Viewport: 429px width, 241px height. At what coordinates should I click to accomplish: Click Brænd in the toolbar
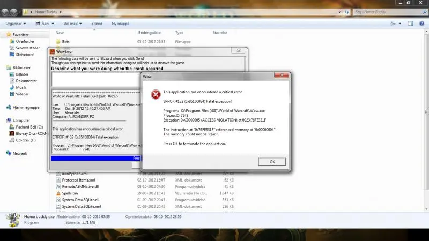tap(97, 24)
